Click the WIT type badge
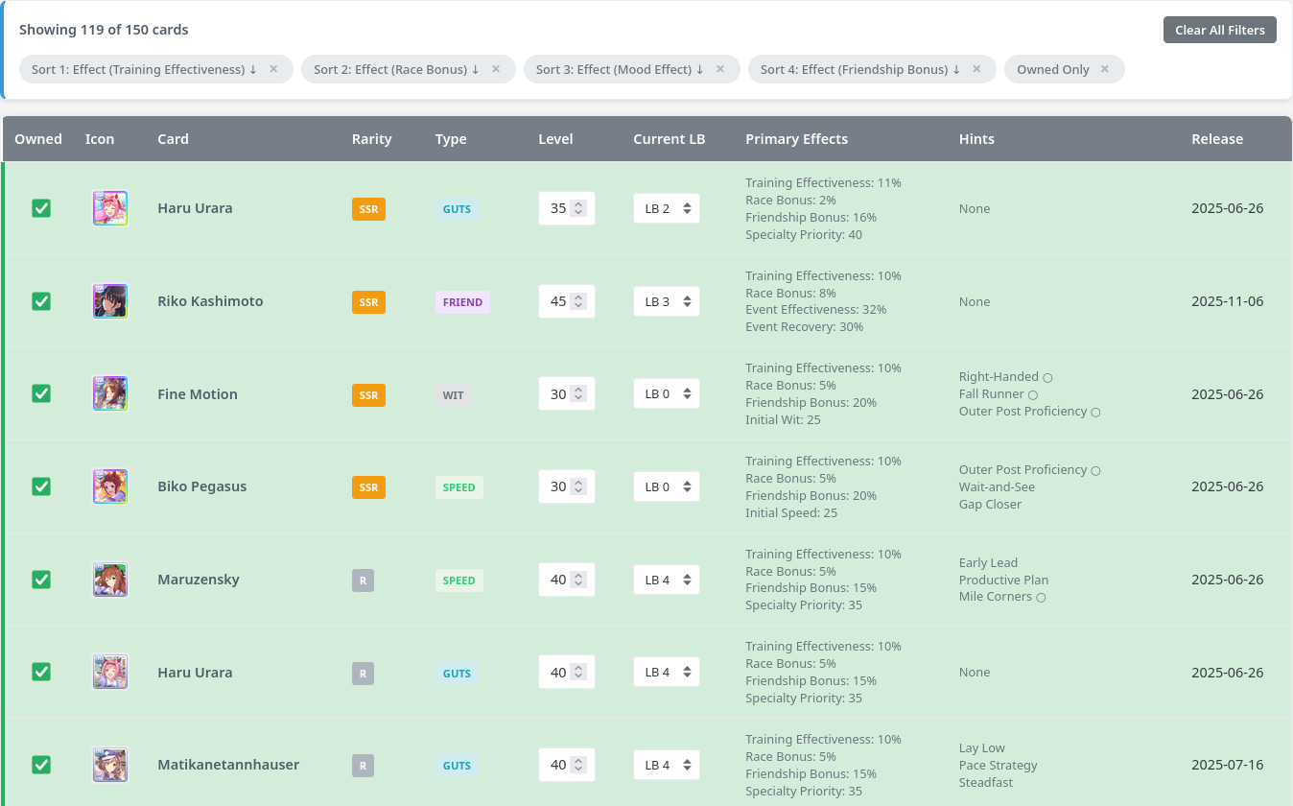This screenshot has width=1293, height=806. point(453,394)
